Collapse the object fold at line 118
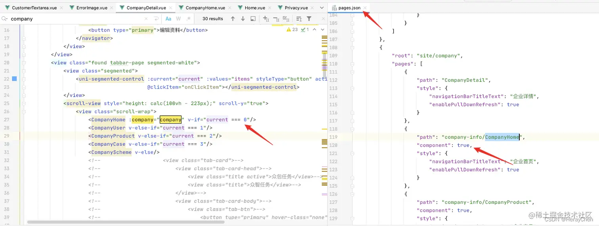Viewport: 599px width, 226px height. pyautogui.click(x=352, y=129)
